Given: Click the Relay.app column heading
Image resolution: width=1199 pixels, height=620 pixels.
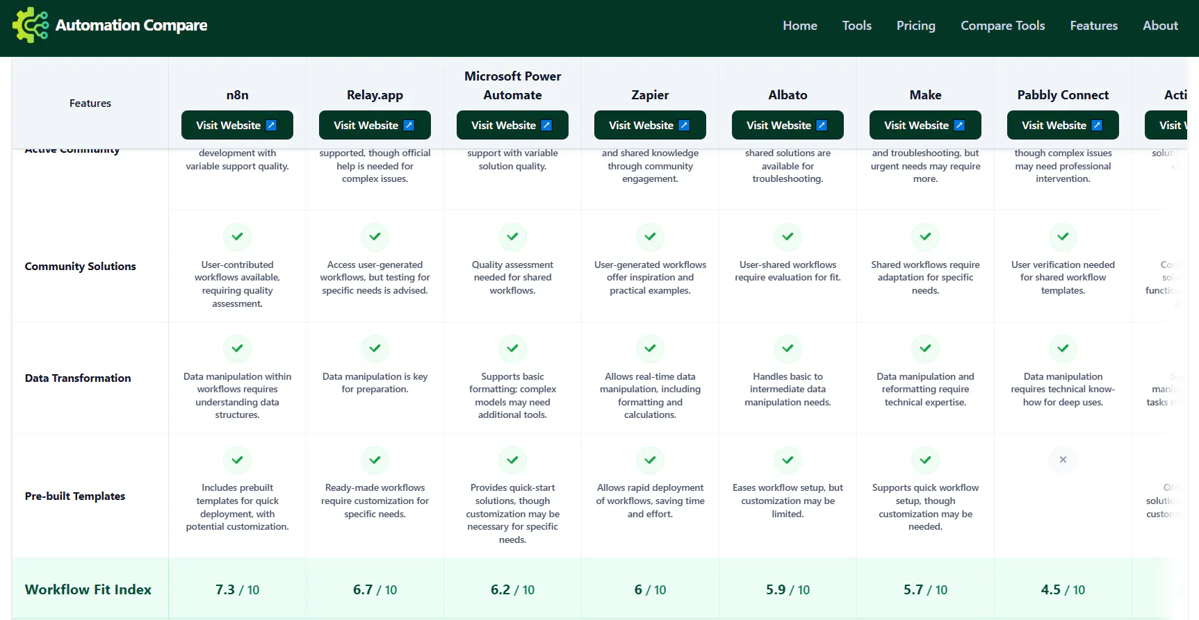Looking at the screenshot, I should click(x=375, y=95).
